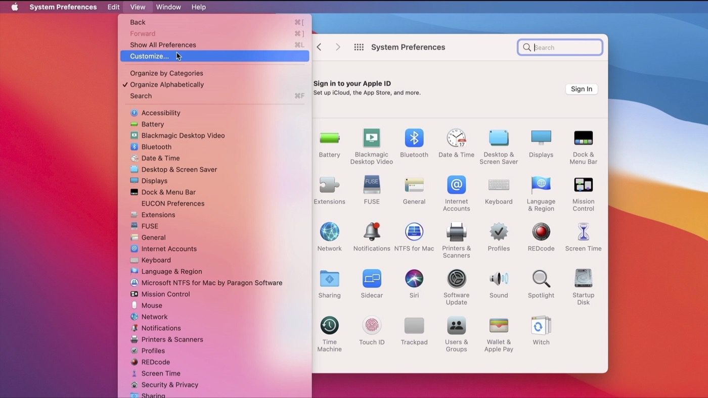The width and height of the screenshot is (708, 398).
Task: Open the REDcode pane icon in grid
Action: pyautogui.click(x=541, y=232)
